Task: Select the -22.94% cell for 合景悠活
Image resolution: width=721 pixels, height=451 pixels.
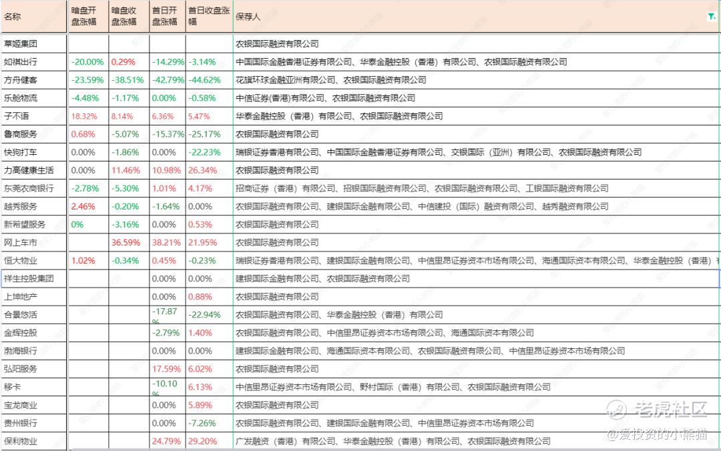Action: point(209,315)
